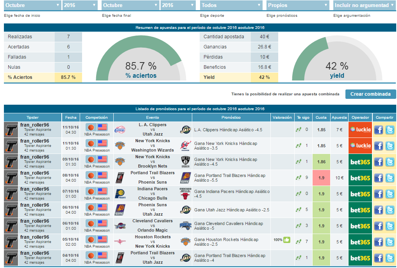Open bet365 operator on Brooklyn Nets row
The height and width of the screenshot is (268, 397).
pyautogui.click(x=360, y=162)
